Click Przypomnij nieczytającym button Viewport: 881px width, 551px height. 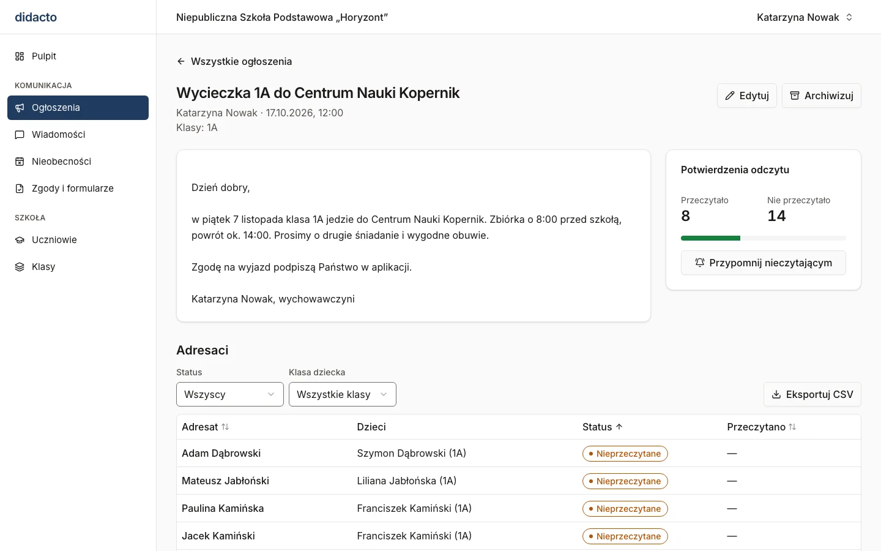pos(764,263)
